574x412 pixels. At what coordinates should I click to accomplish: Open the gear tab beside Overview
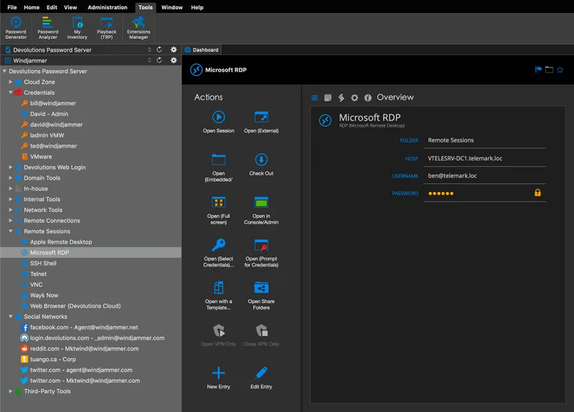[x=354, y=97]
